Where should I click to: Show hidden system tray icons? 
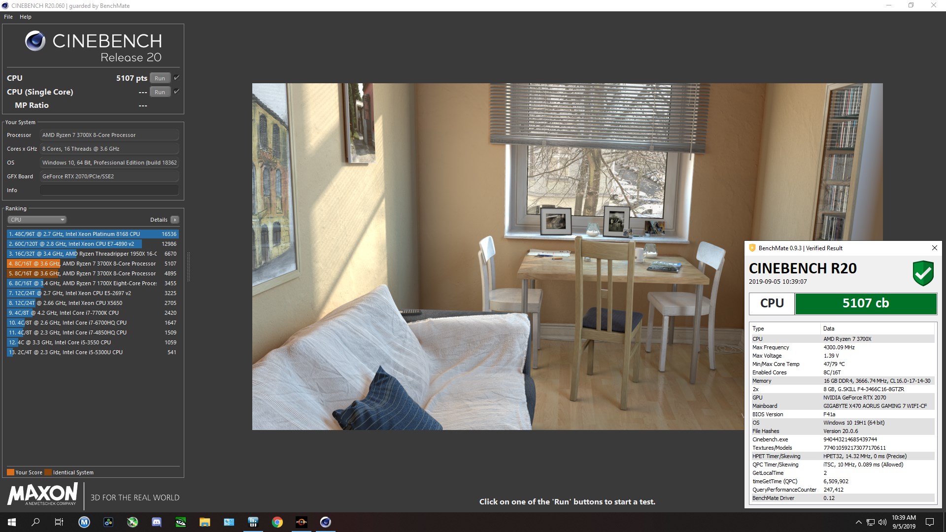pyautogui.click(x=858, y=522)
